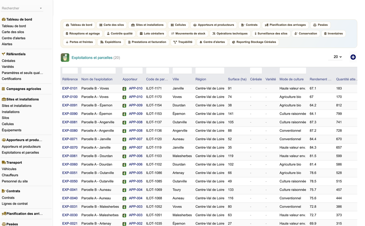The image size is (365, 226).
Task: Sort by Mode de culture column header
Action: 291,79
